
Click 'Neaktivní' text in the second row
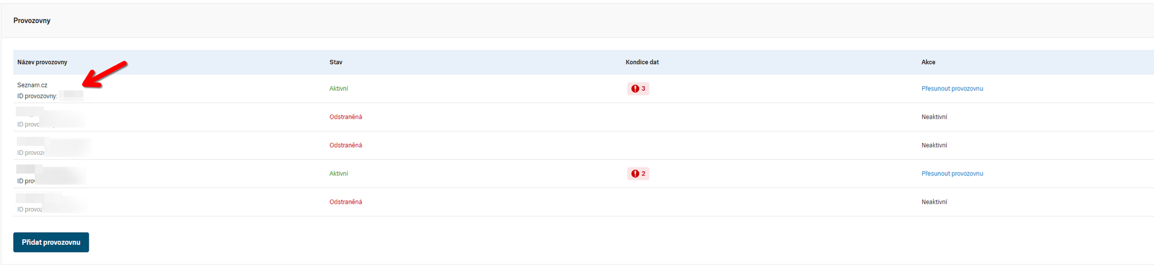[x=934, y=117]
